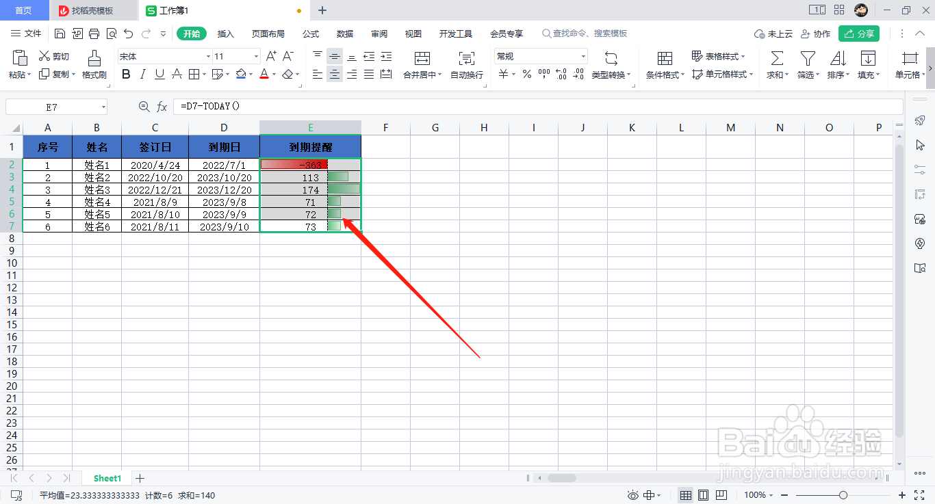Align text to bottom
The width and height of the screenshot is (935, 504).
tap(352, 56)
